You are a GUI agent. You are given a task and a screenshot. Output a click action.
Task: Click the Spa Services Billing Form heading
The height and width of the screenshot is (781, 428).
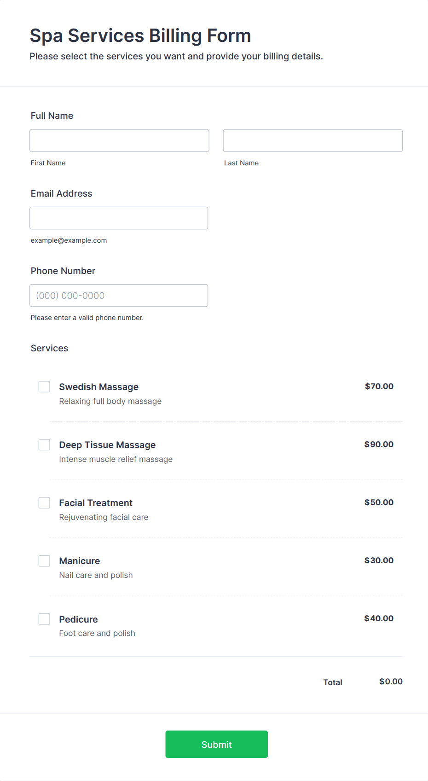coord(140,35)
